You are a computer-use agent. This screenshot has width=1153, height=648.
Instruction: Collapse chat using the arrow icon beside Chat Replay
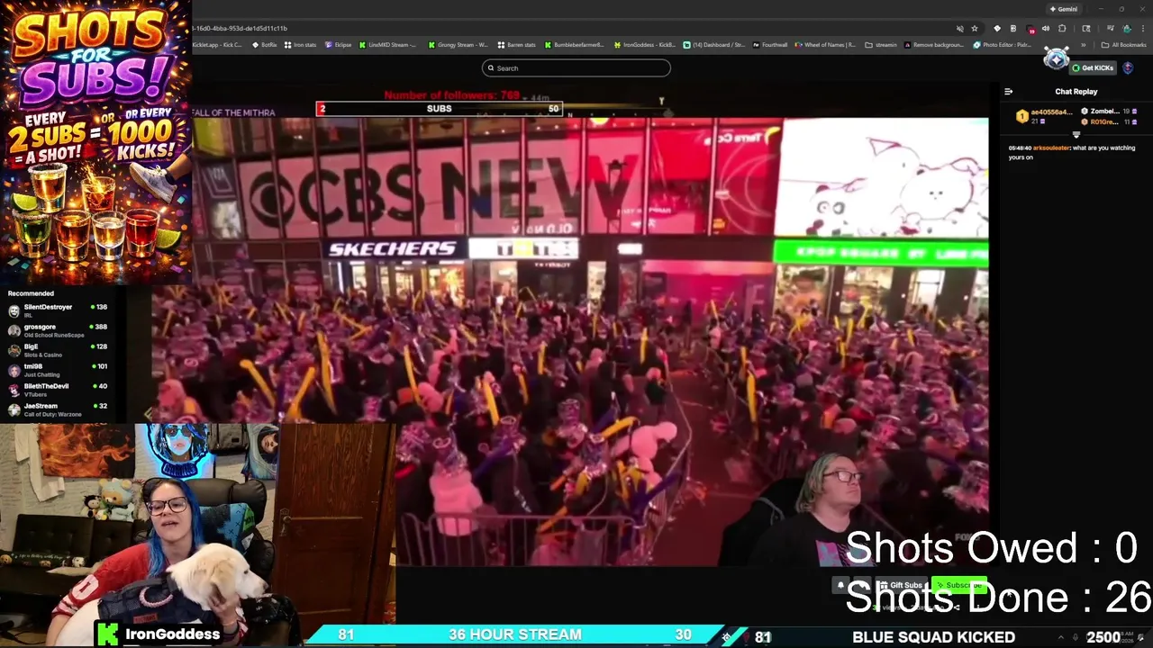pos(1008,91)
